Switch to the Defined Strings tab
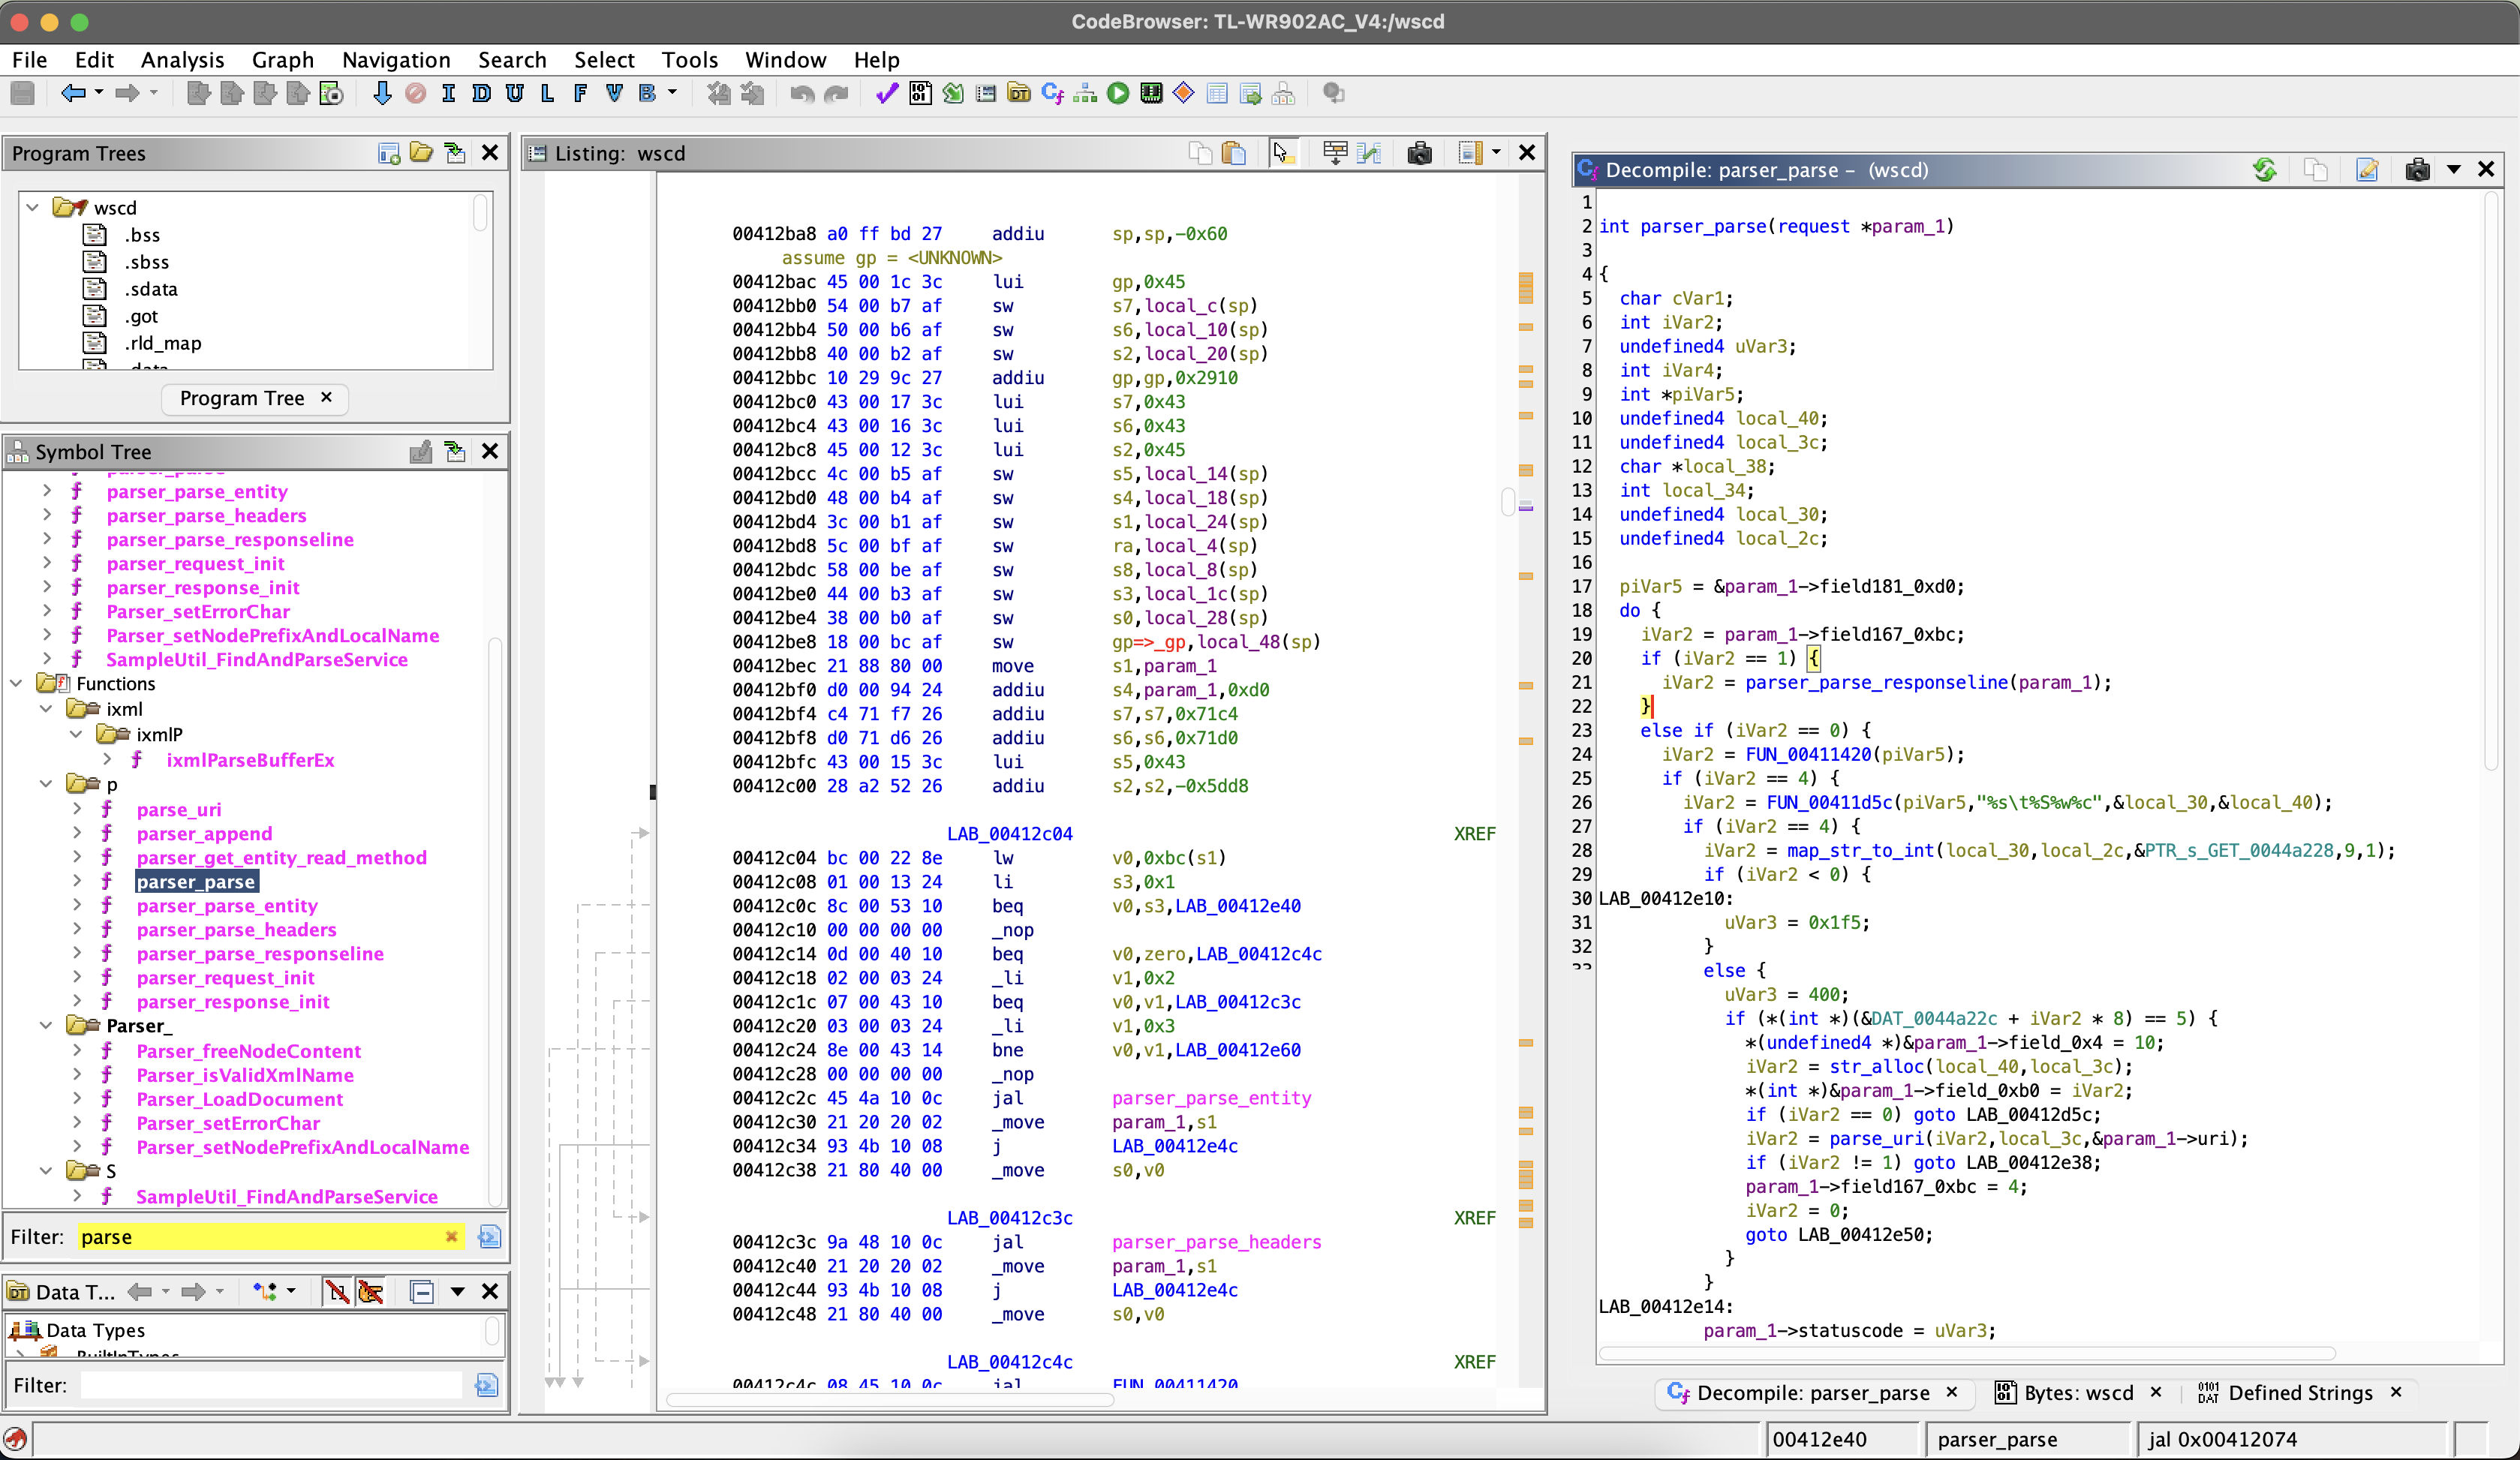This screenshot has height=1460, width=2520. (x=2300, y=1393)
